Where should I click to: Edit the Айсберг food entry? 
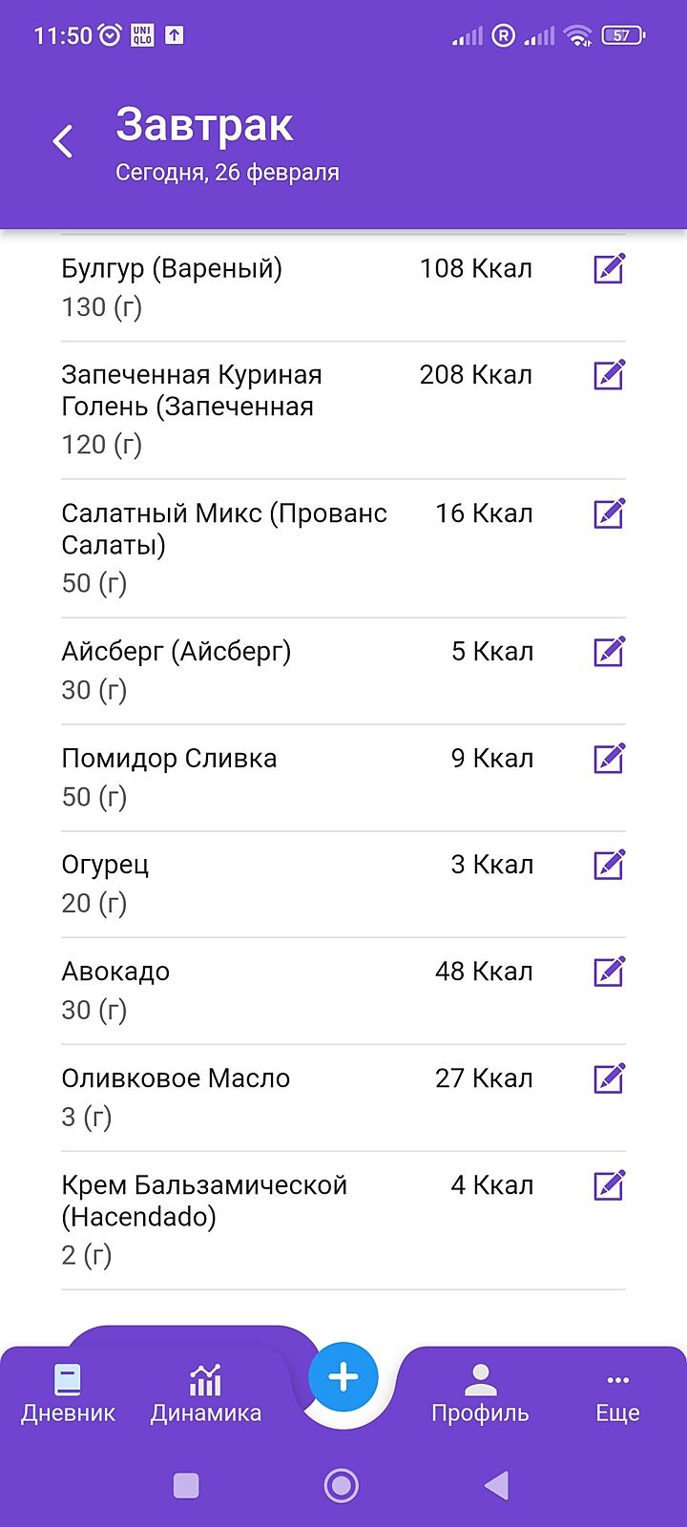[x=609, y=652]
